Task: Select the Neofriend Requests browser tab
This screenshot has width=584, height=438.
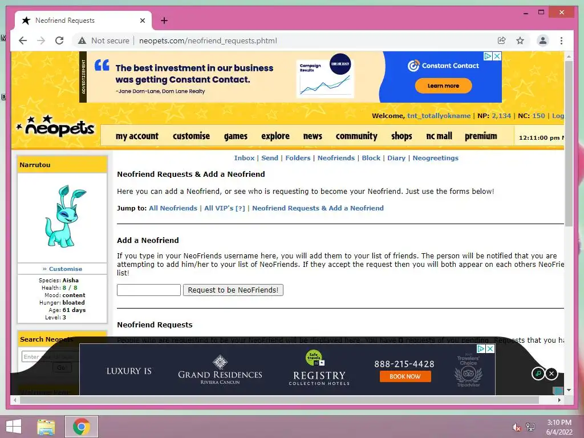Action: pyautogui.click(x=83, y=21)
